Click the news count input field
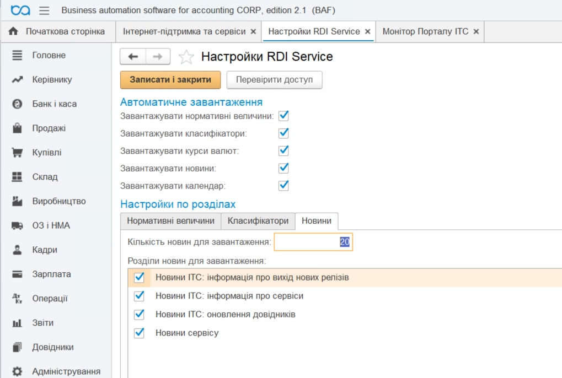The image size is (562, 378). click(313, 242)
